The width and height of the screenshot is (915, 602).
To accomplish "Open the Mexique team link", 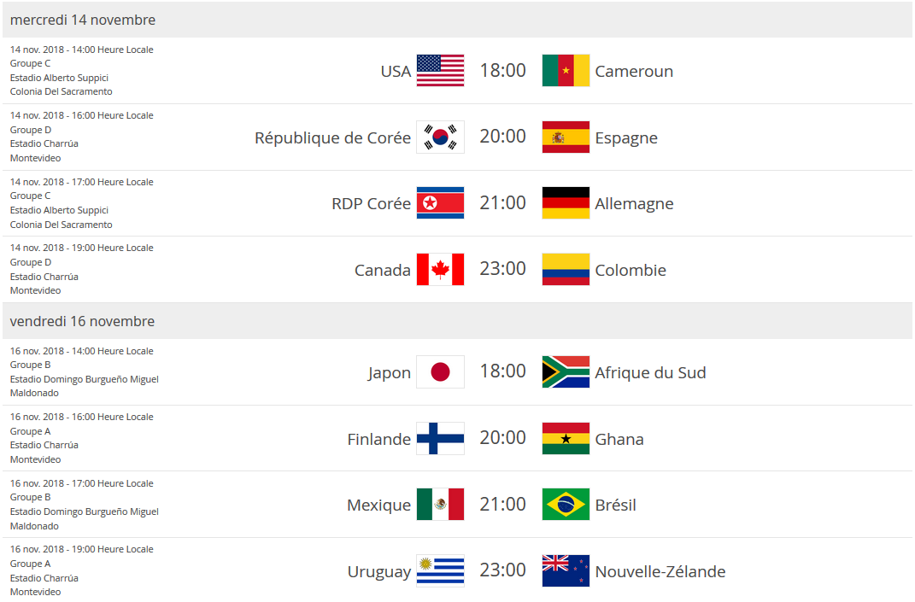I will (378, 506).
